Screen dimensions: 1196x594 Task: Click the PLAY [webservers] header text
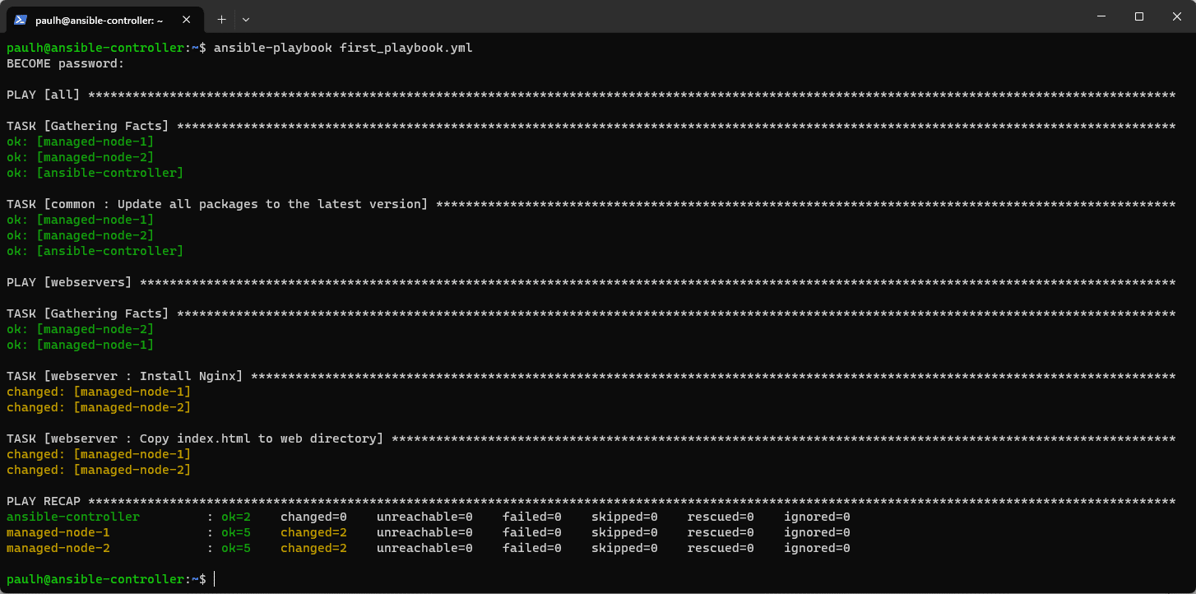coord(69,282)
